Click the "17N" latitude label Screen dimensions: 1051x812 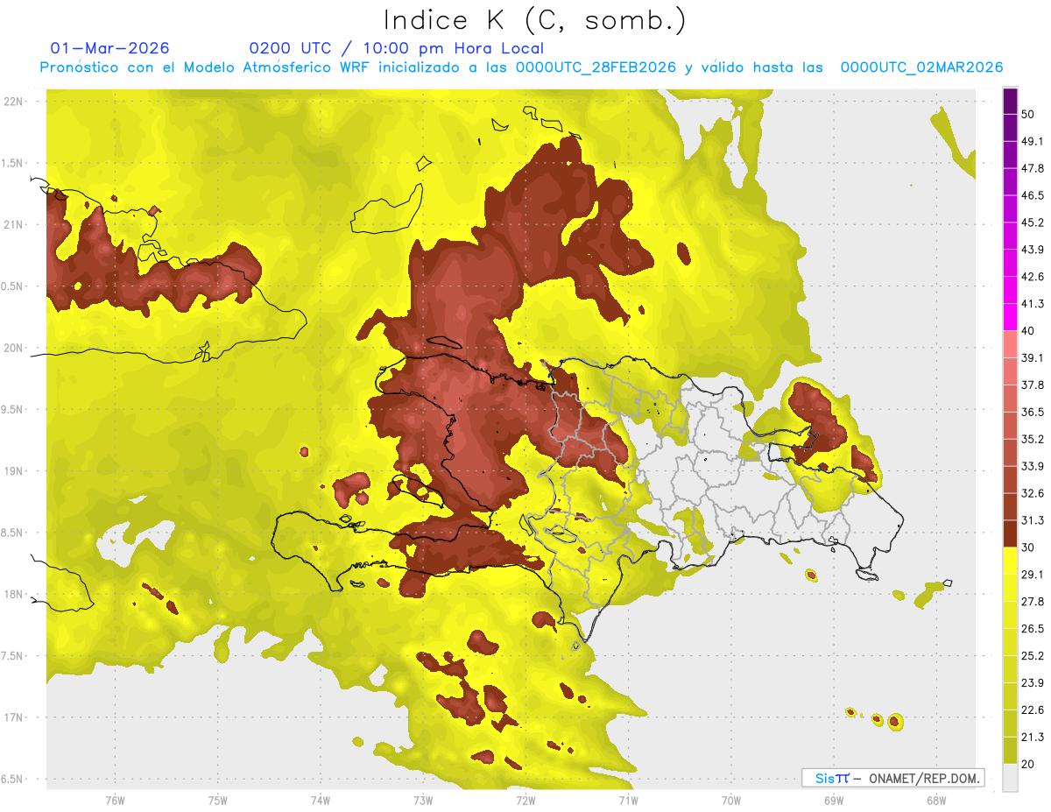pos(14,717)
